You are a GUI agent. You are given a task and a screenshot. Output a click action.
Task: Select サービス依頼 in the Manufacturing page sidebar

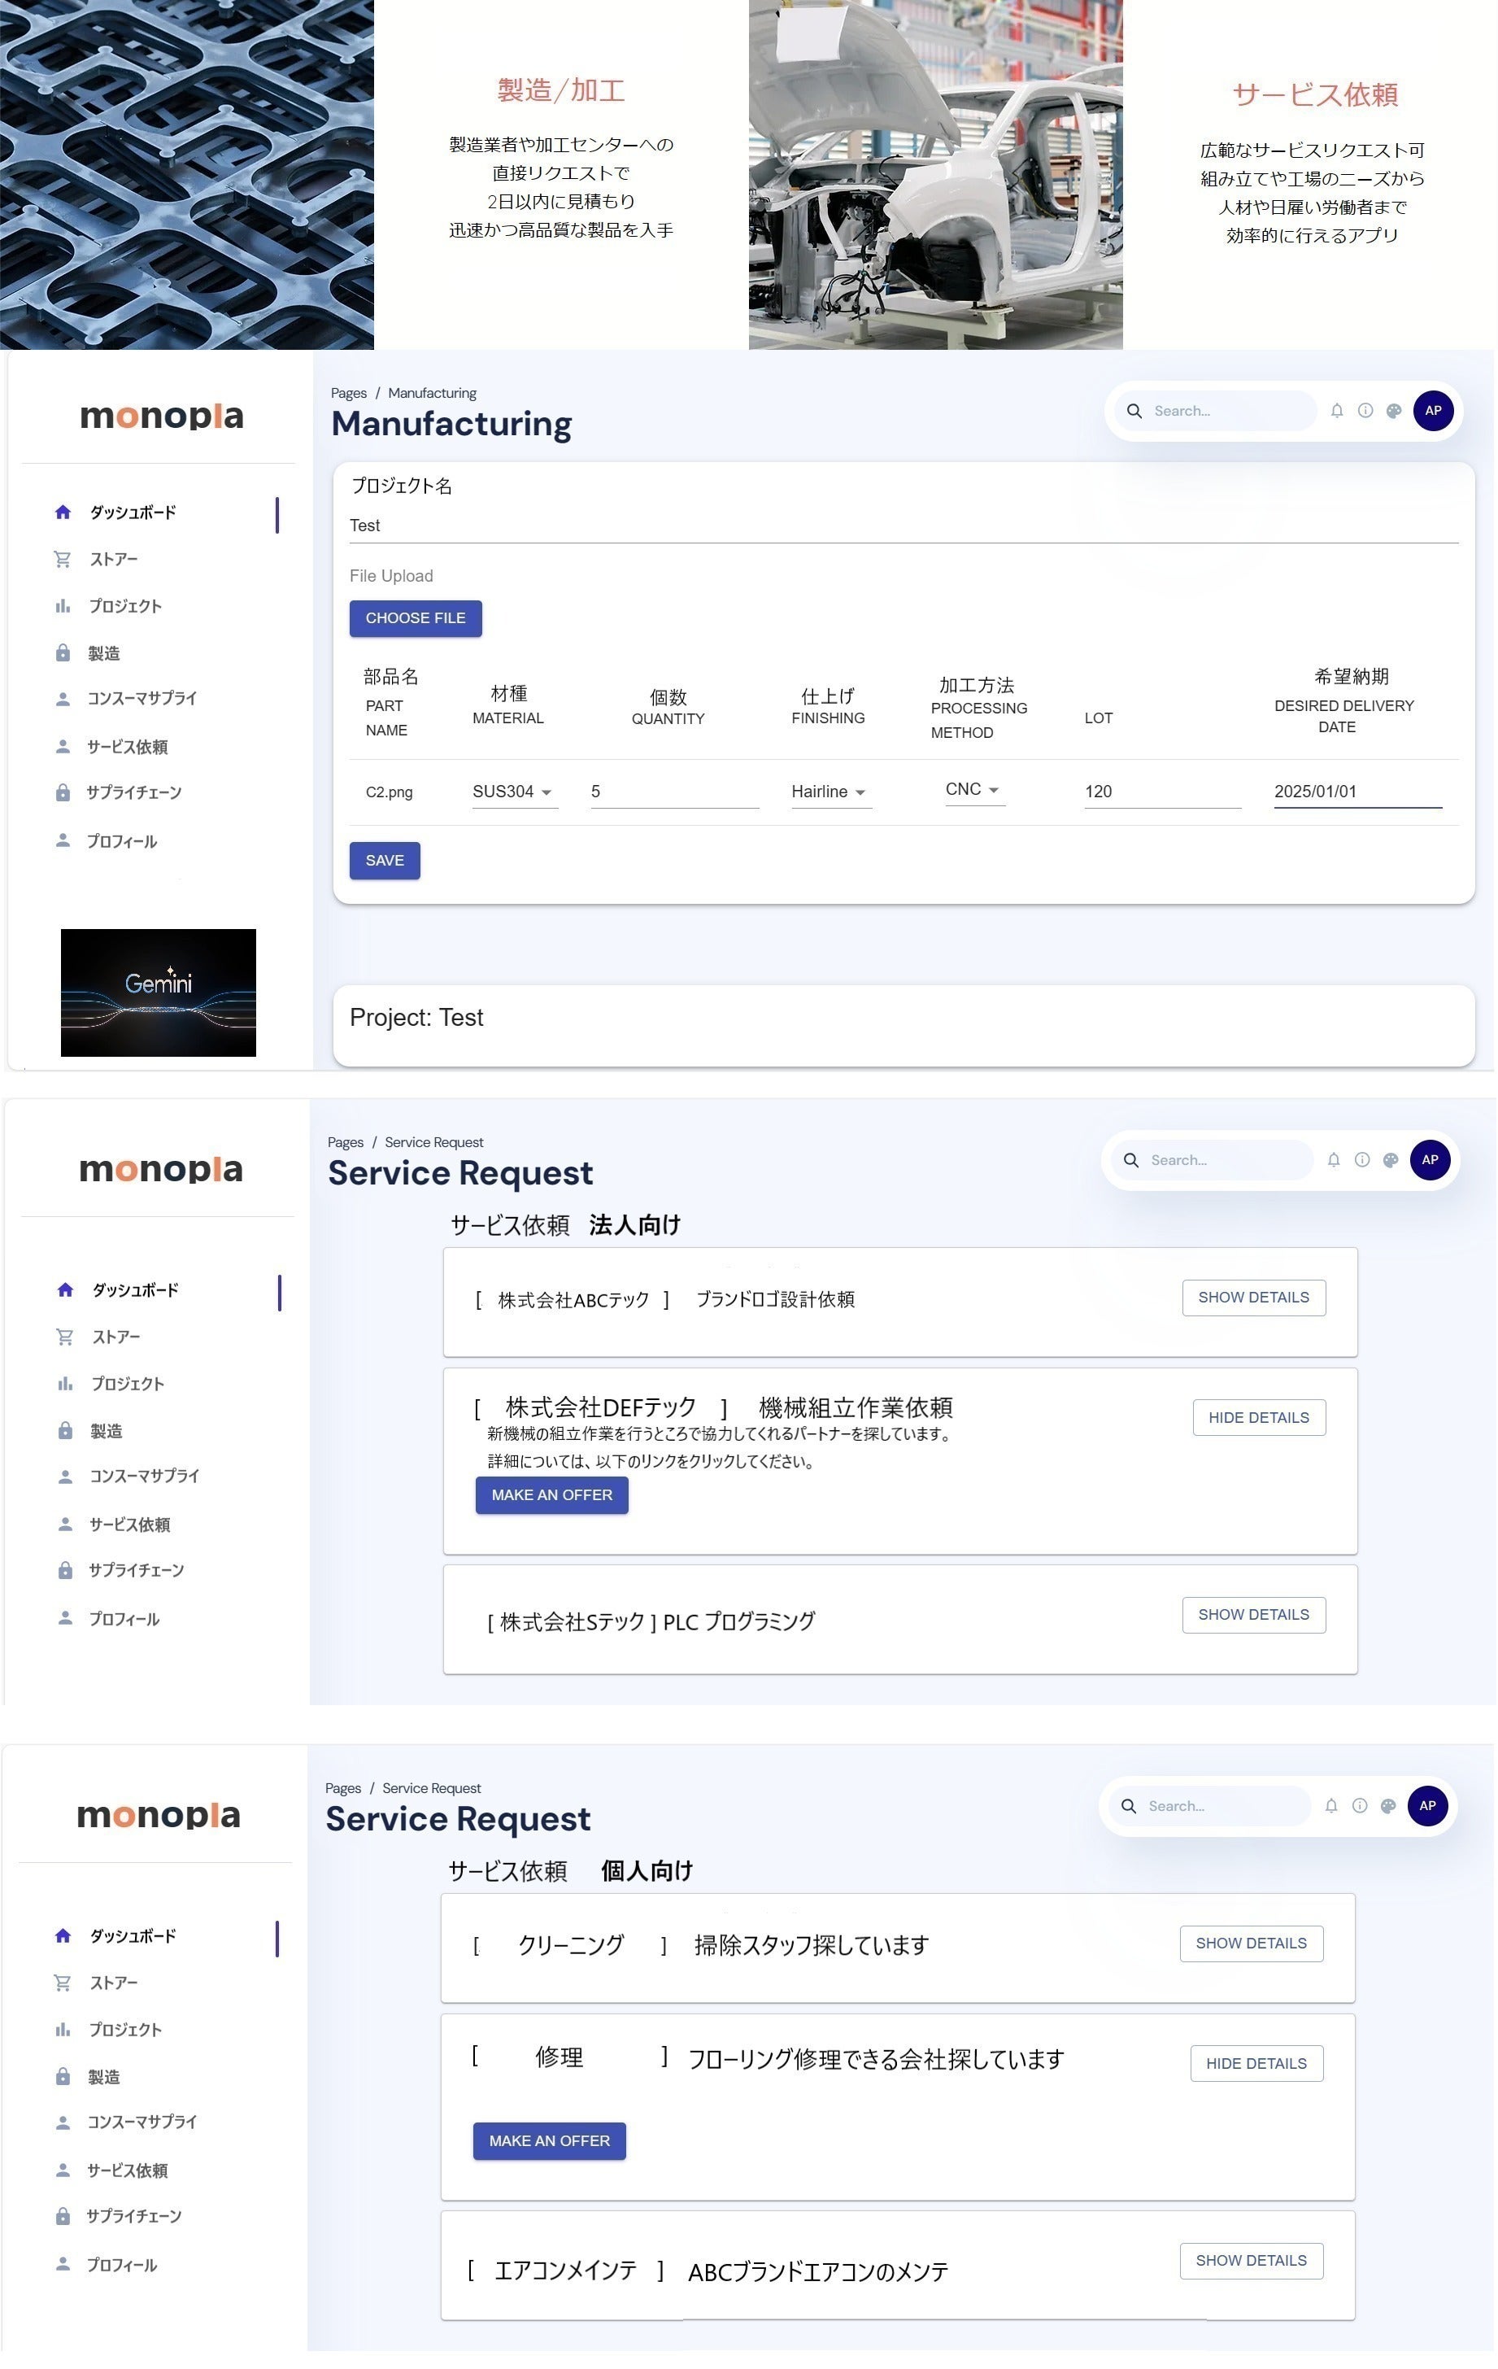tap(127, 748)
